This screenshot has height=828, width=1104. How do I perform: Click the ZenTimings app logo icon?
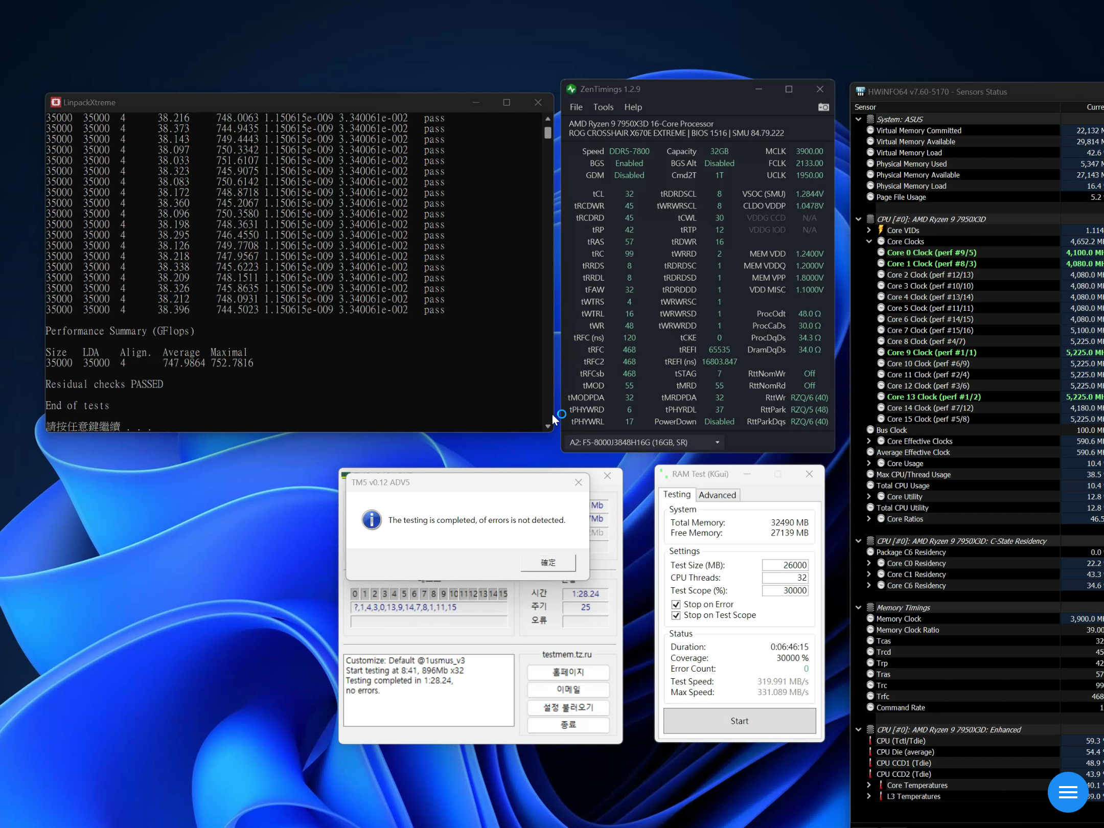[x=571, y=89]
